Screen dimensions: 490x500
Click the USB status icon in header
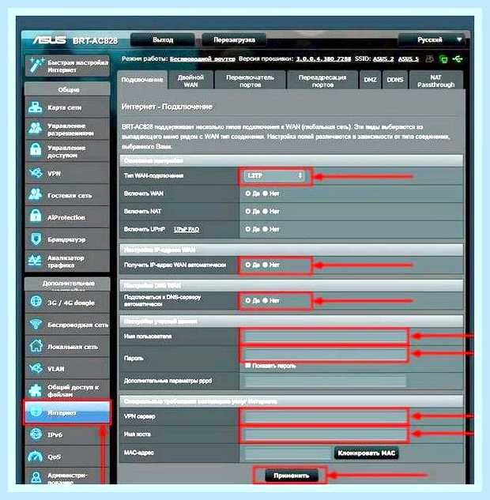458,59
